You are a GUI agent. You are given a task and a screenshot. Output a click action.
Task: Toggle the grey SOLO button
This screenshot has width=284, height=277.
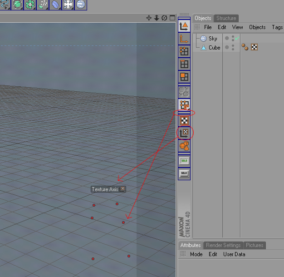coord(184,173)
